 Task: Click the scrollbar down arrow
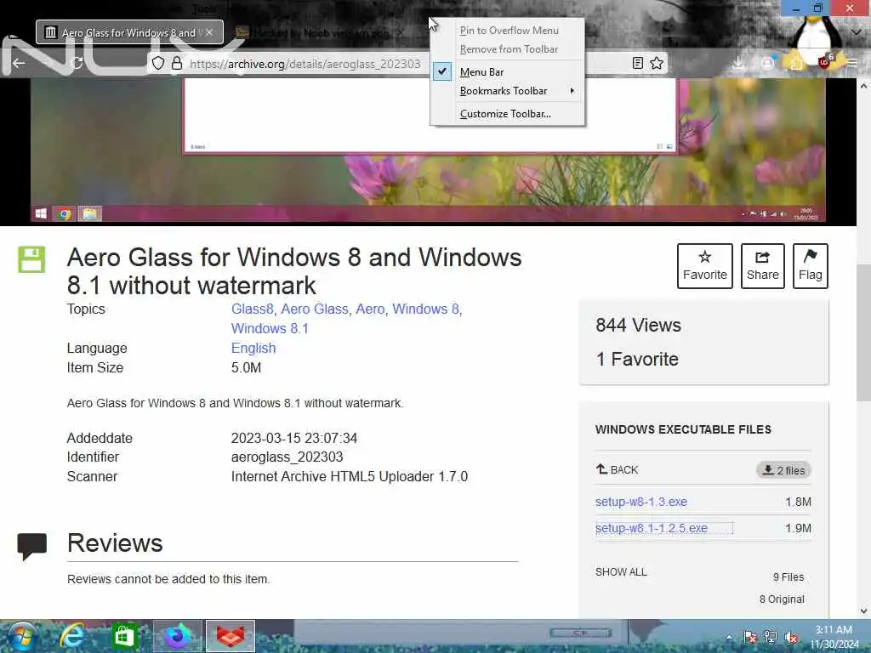click(x=863, y=611)
